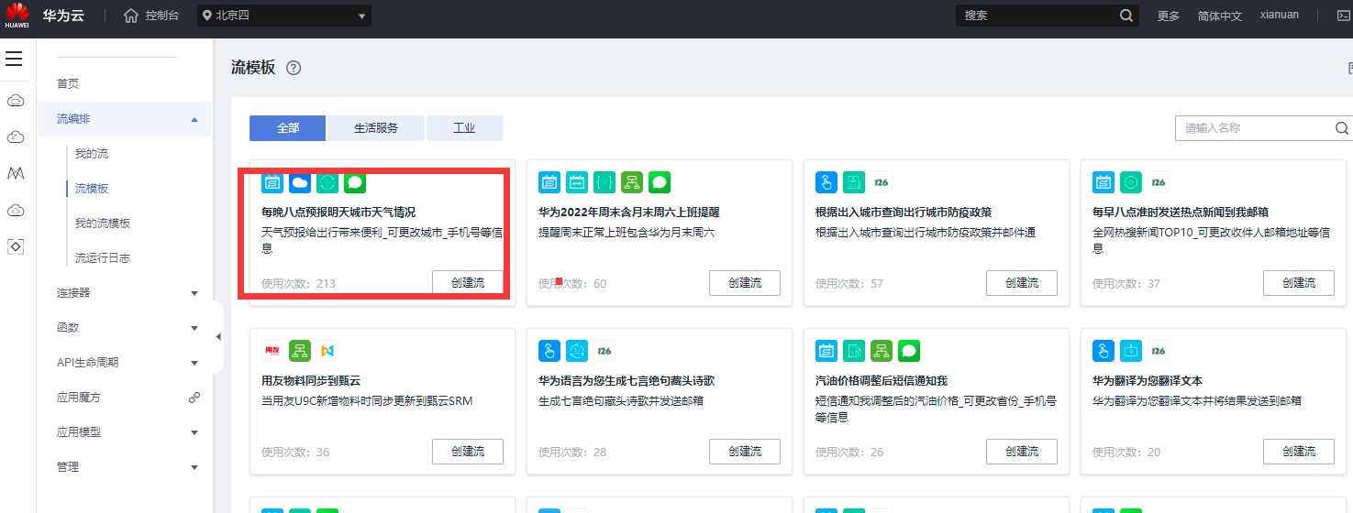Expand the API生命周期 sidebar section
The width and height of the screenshot is (1353, 513).
(x=194, y=363)
